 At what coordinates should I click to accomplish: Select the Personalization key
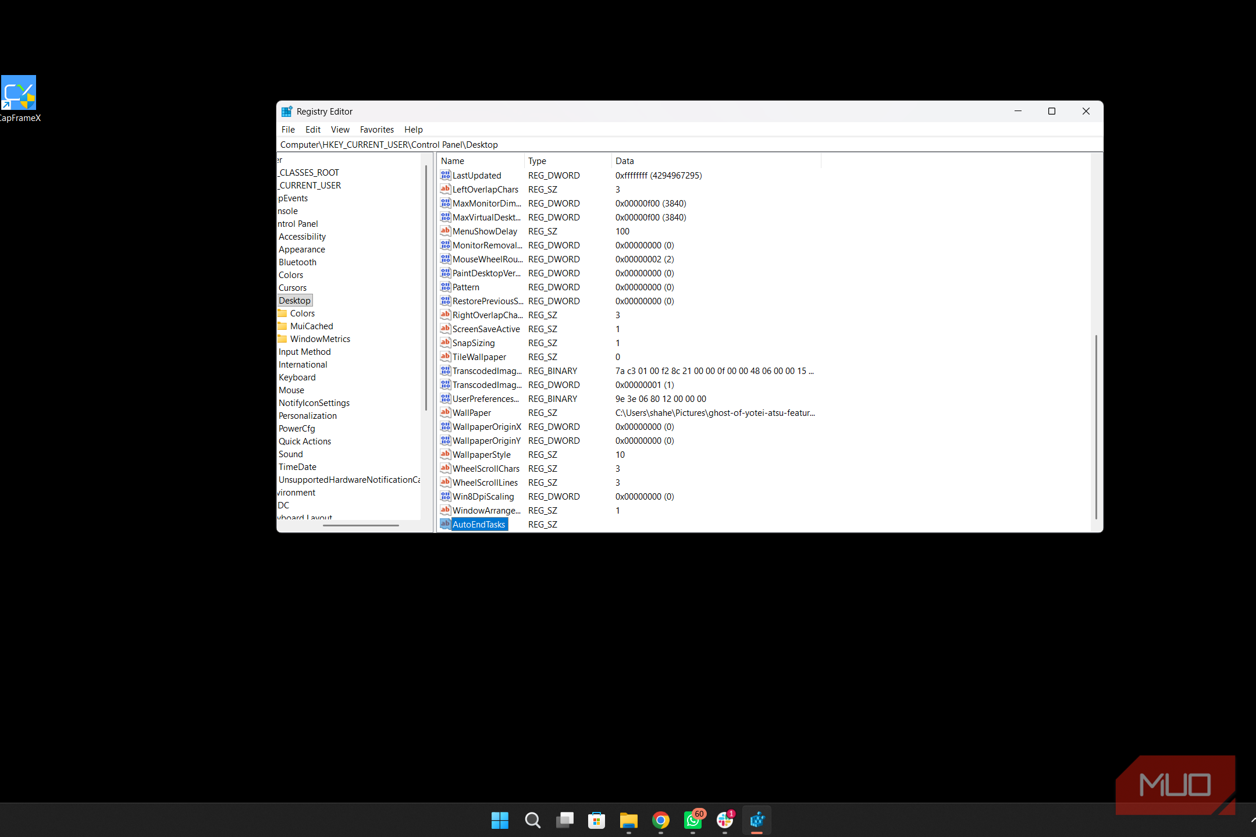click(307, 416)
